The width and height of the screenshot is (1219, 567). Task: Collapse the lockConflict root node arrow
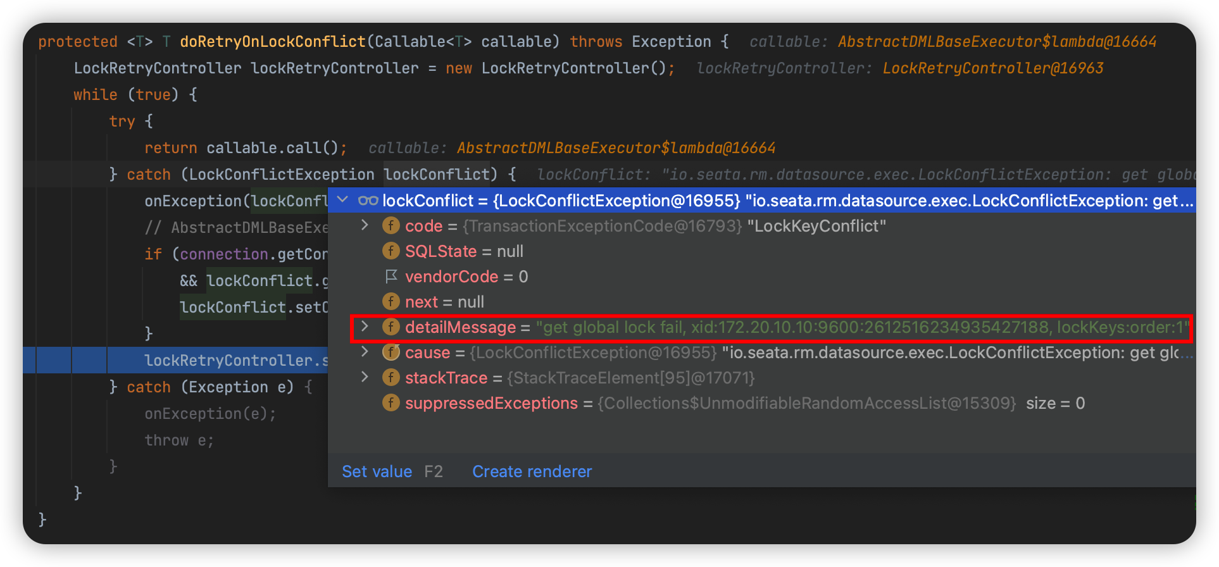point(342,200)
